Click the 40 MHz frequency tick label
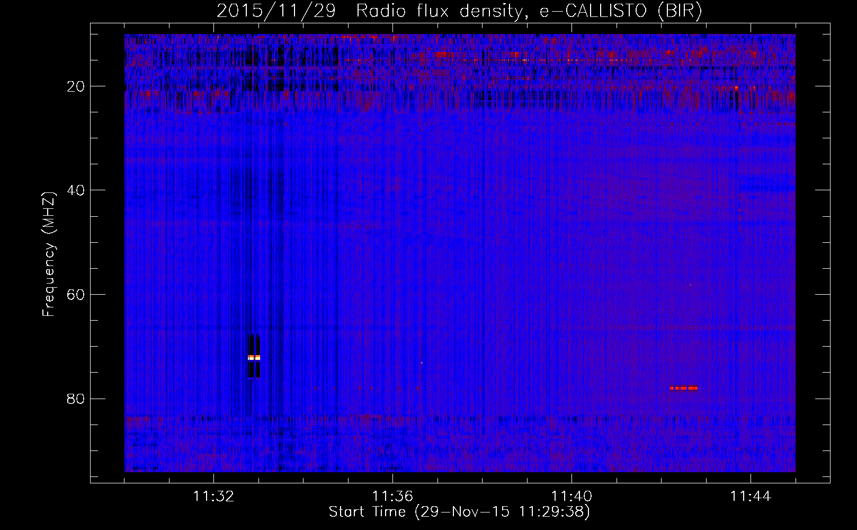 point(76,190)
